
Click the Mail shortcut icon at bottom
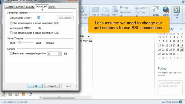coord(3,94)
